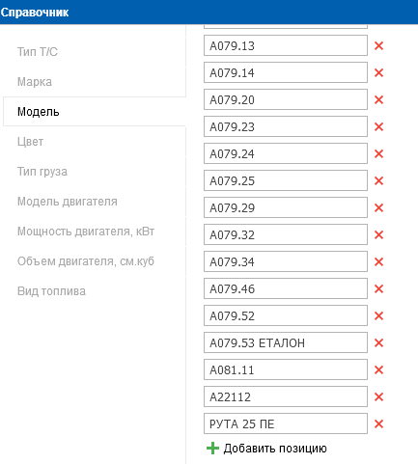Remove the A079.20 model row
Viewport: 418px width, 464px height.
click(x=378, y=99)
